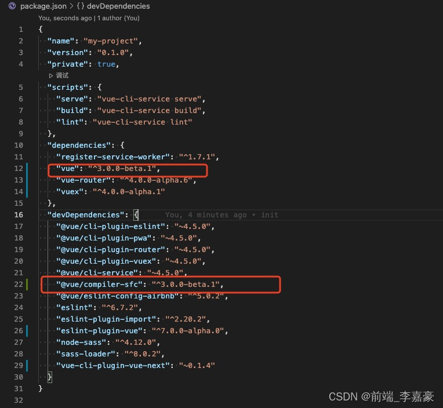Click devDependencies breadcrumb segment
The height and width of the screenshot is (408, 443).
(118, 6)
